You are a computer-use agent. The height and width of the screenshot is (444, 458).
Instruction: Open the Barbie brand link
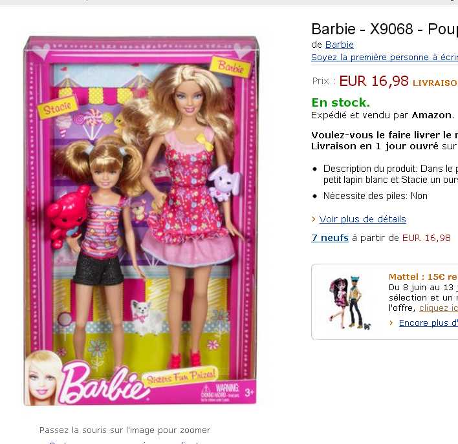click(x=339, y=45)
